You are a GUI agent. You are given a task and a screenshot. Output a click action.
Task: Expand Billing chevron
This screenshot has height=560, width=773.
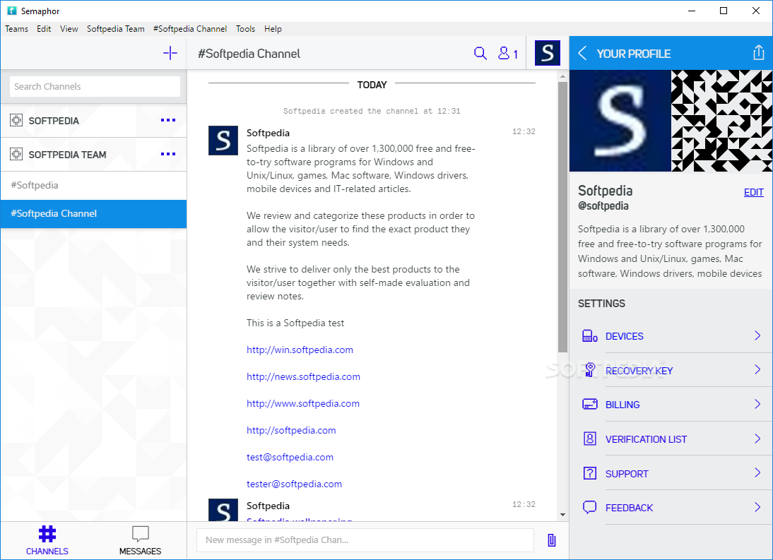757,404
